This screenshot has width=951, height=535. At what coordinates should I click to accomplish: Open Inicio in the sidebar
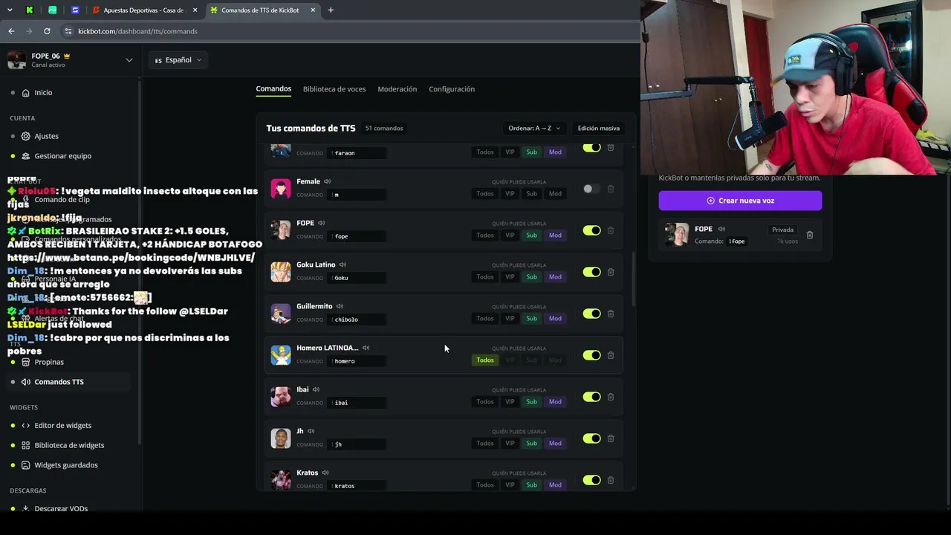click(x=43, y=93)
